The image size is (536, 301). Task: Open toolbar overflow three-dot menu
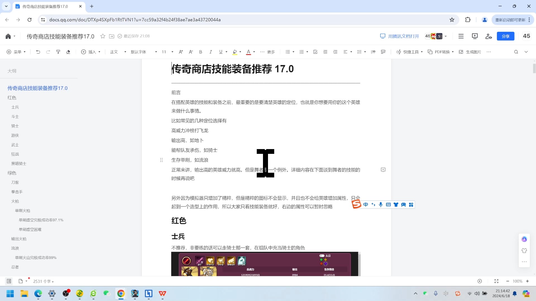[x=489, y=52]
